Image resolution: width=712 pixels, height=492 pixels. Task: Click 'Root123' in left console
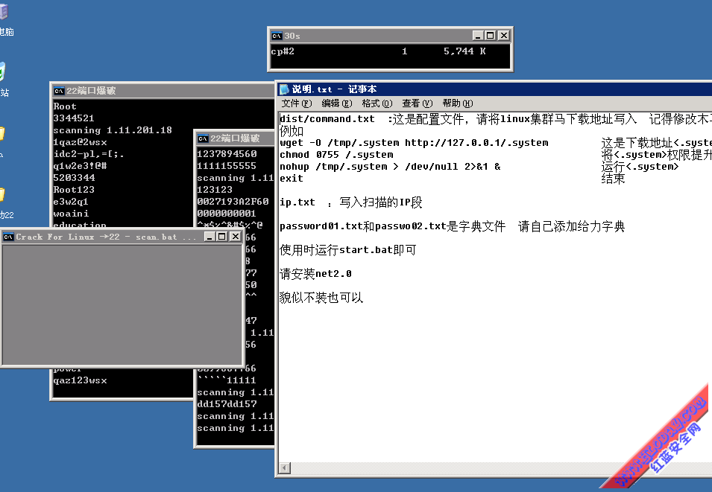74,190
